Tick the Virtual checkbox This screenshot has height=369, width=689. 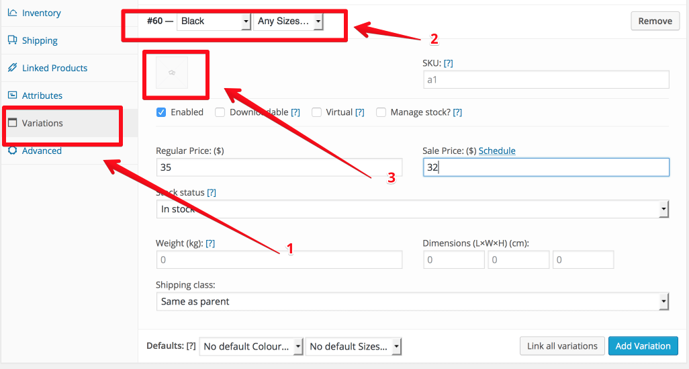coord(316,112)
